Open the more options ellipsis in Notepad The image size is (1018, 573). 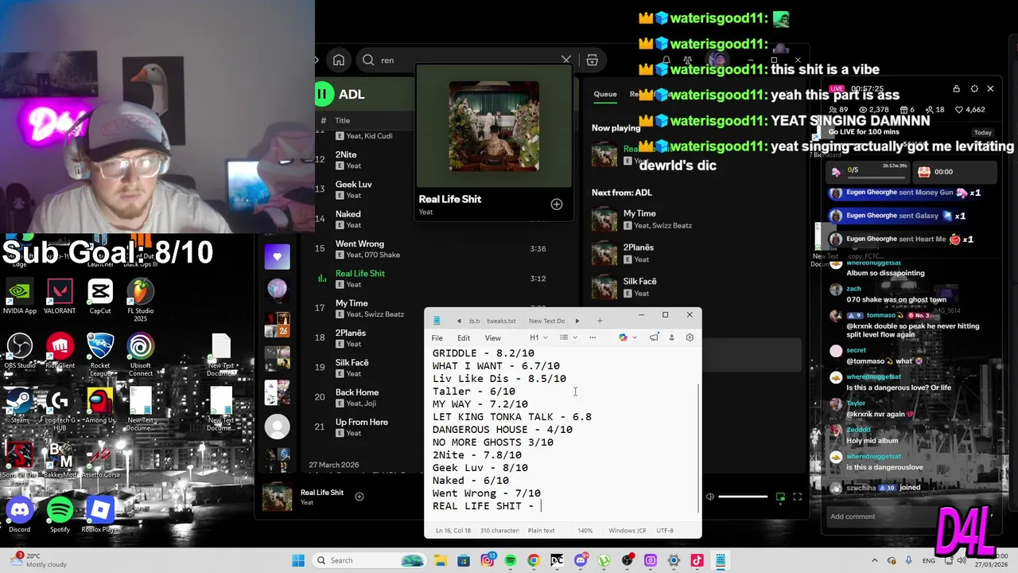click(x=593, y=337)
